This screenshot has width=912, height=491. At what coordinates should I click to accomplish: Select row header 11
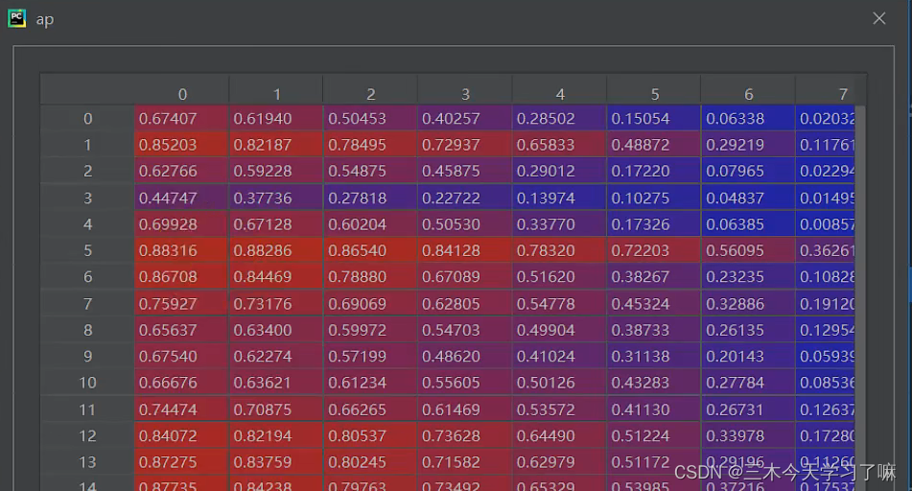[88, 409]
